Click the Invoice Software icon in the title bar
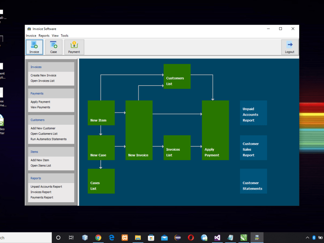 tap(29, 29)
